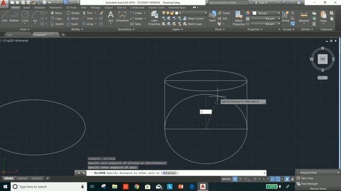Click Windows search box on taskbar

[48, 186]
